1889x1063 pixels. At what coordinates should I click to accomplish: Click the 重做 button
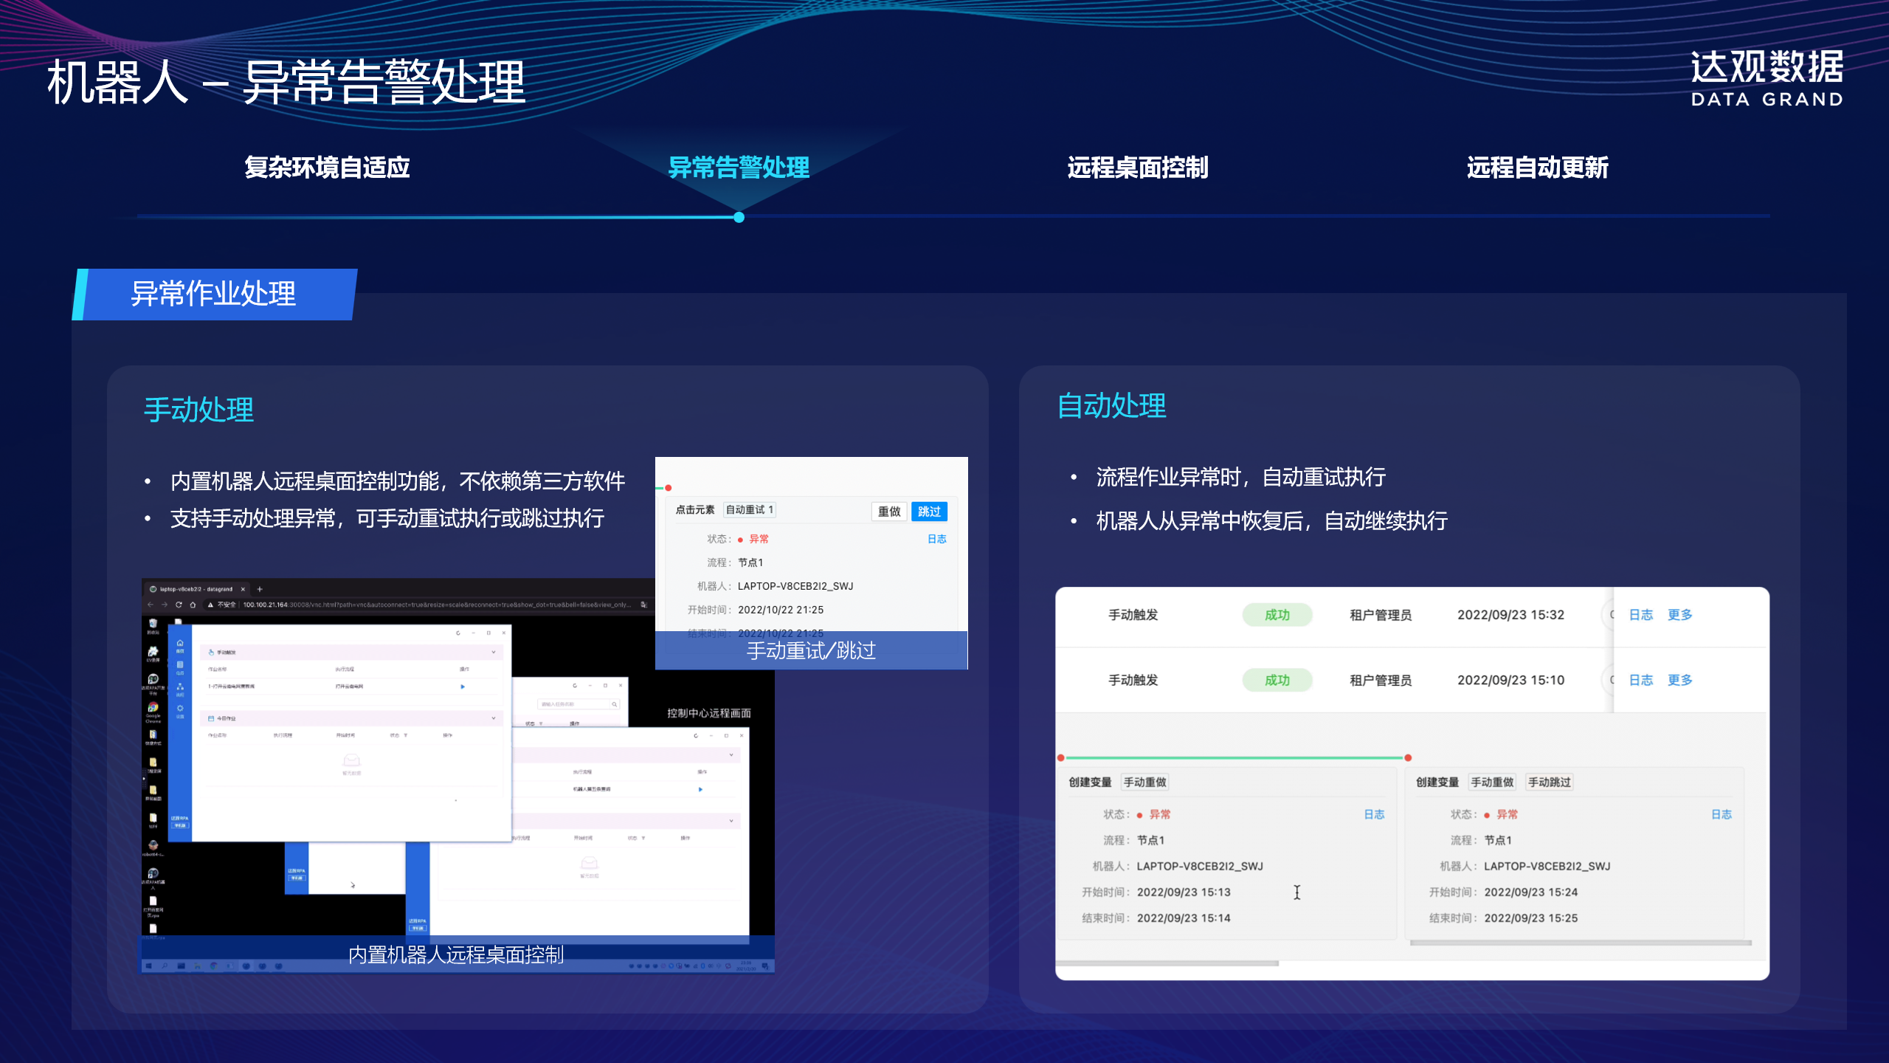pyautogui.click(x=889, y=511)
